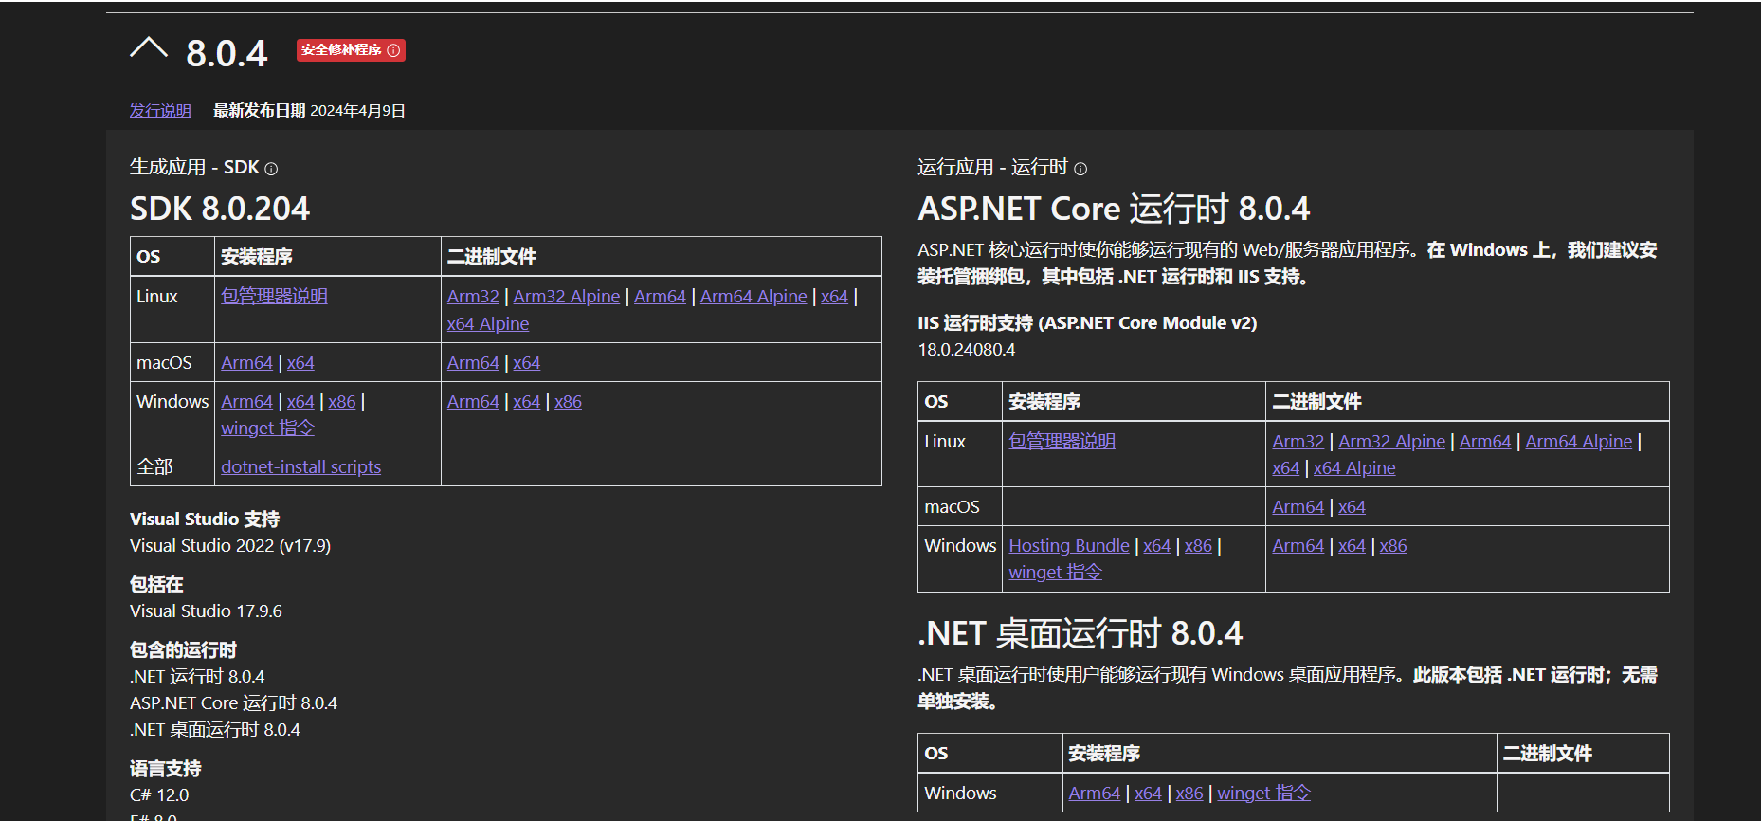Collapse the 8.0.4 release section chevron
This screenshot has width=1761, height=821.
(x=149, y=48)
